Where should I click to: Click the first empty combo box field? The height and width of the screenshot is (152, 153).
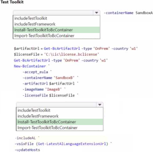coord(53,13)
